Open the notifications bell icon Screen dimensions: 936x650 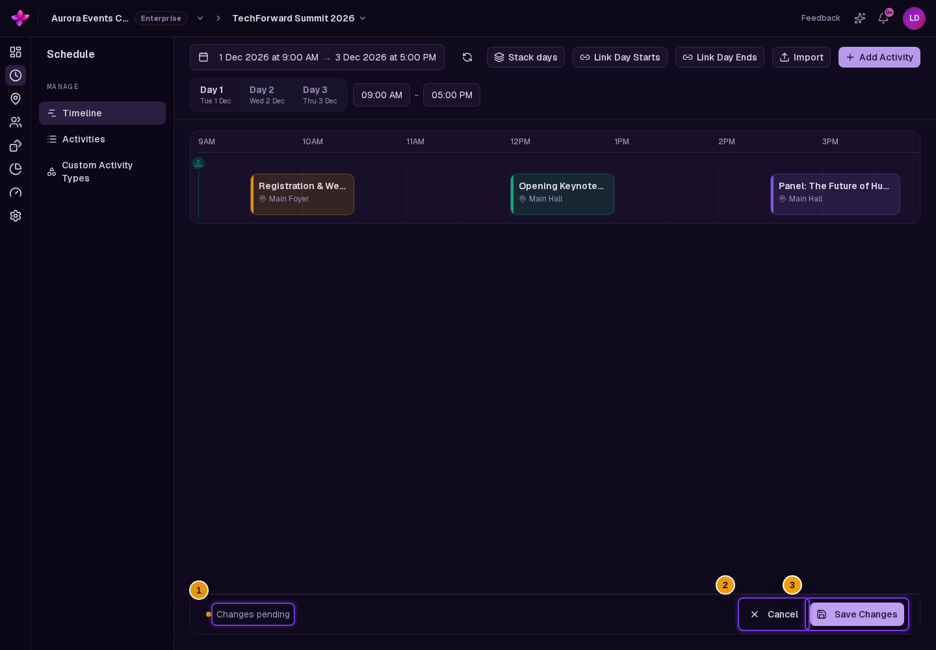pyautogui.click(x=883, y=18)
